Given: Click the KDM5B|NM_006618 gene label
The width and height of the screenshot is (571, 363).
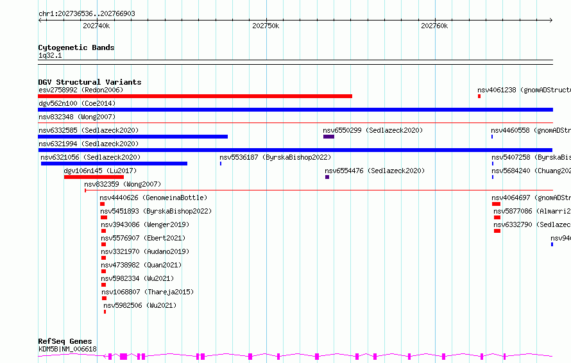Looking at the screenshot, I should (x=67, y=349).
